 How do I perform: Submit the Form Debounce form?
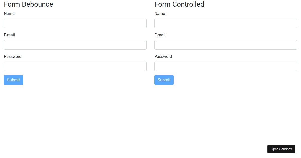click(x=13, y=80)
